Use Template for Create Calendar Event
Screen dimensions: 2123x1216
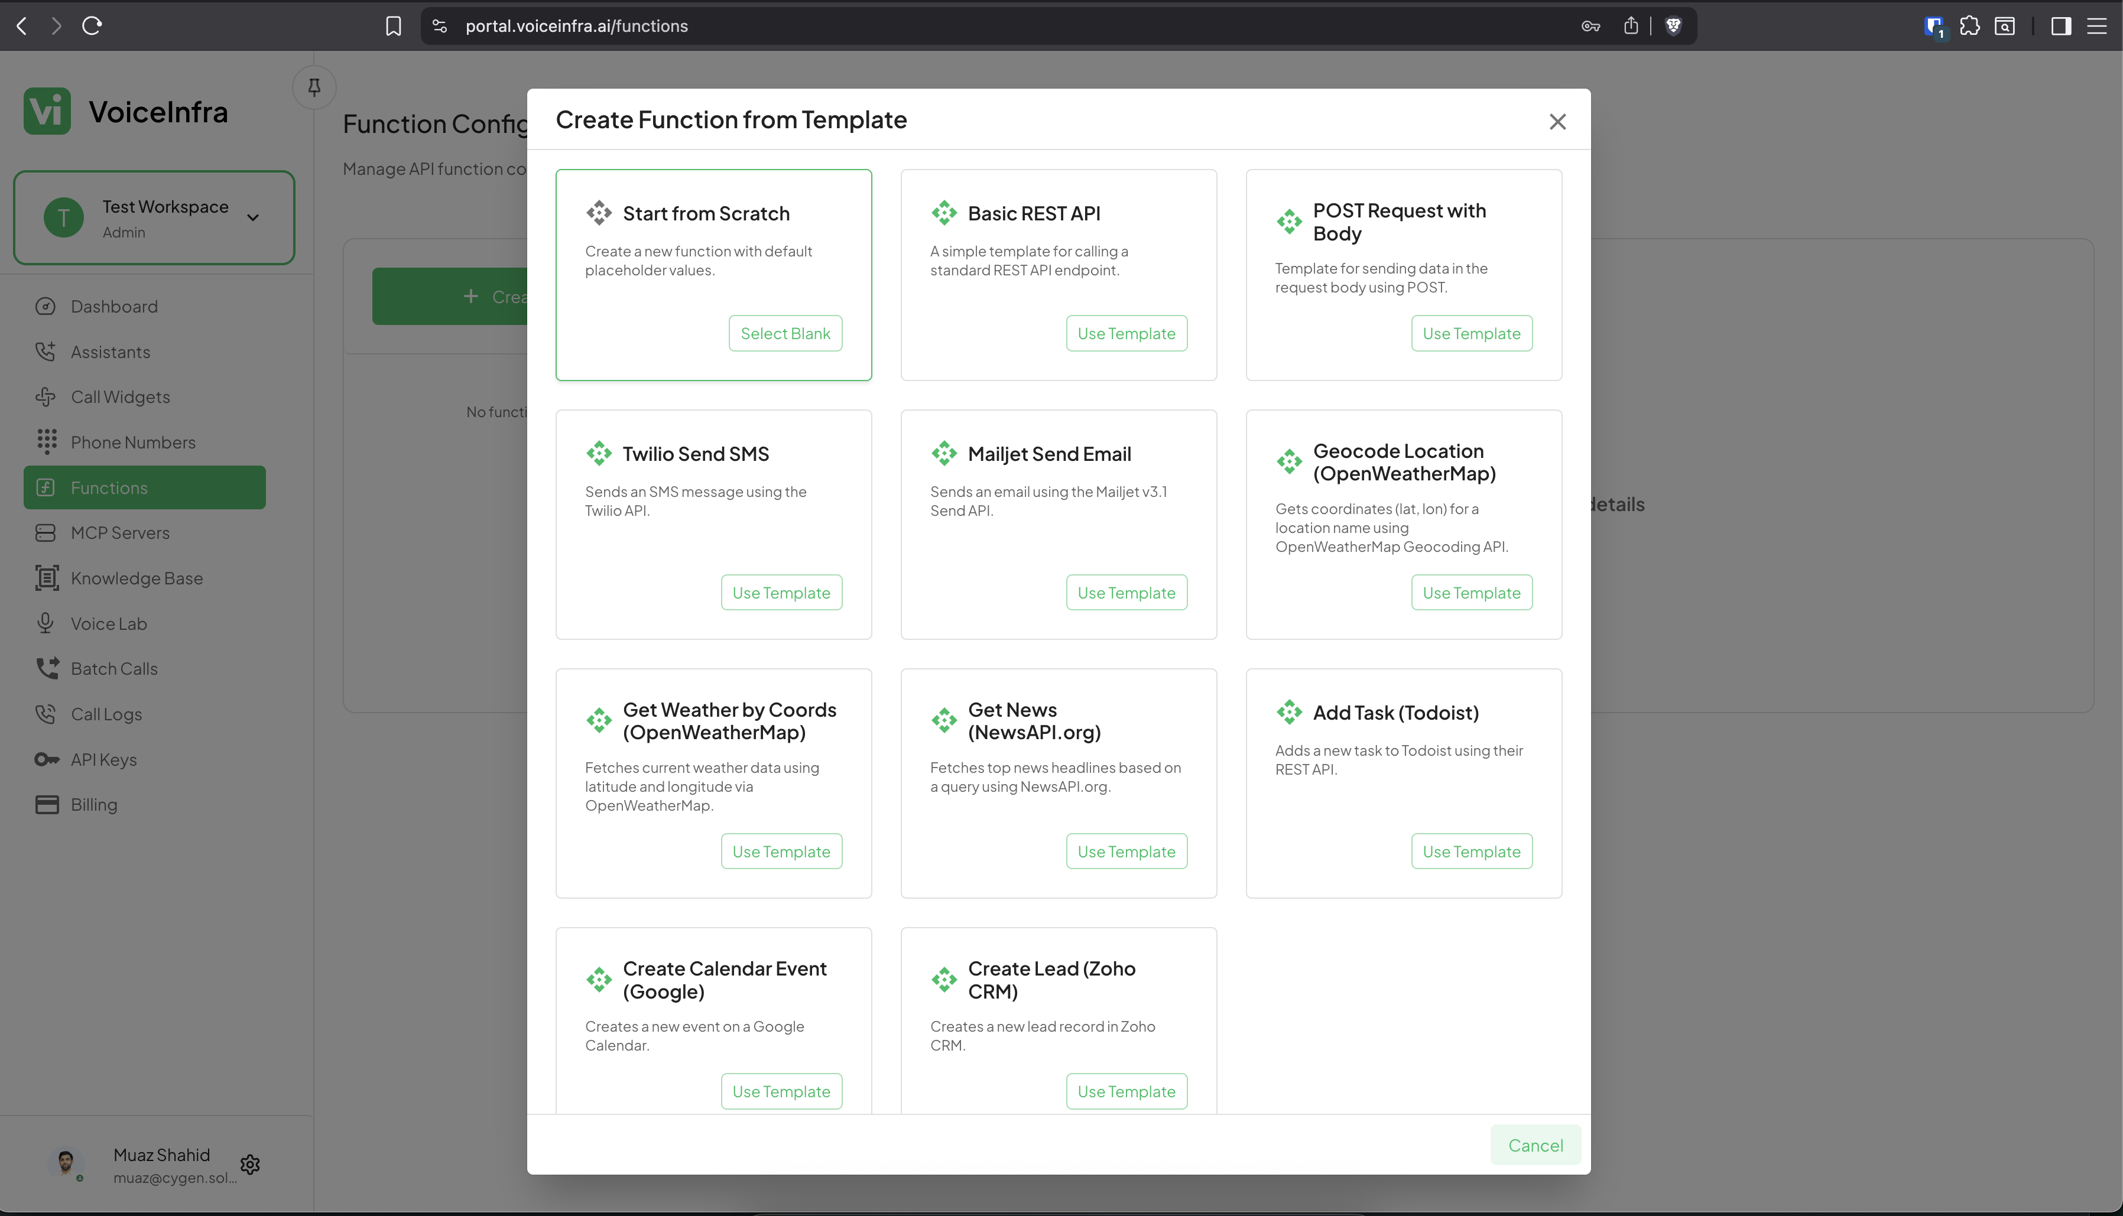pyautogui.click(x=781, y=1091)
